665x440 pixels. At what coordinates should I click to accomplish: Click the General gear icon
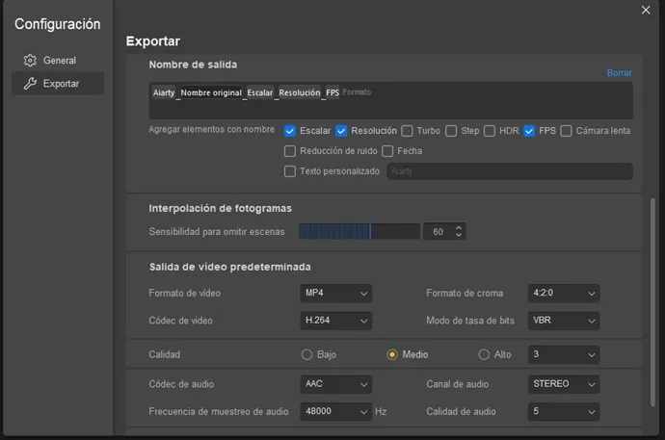pyautogui.click(x=30, y=61)
